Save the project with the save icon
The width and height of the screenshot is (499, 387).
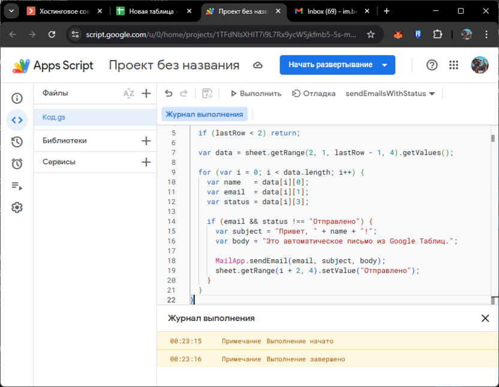206,93
